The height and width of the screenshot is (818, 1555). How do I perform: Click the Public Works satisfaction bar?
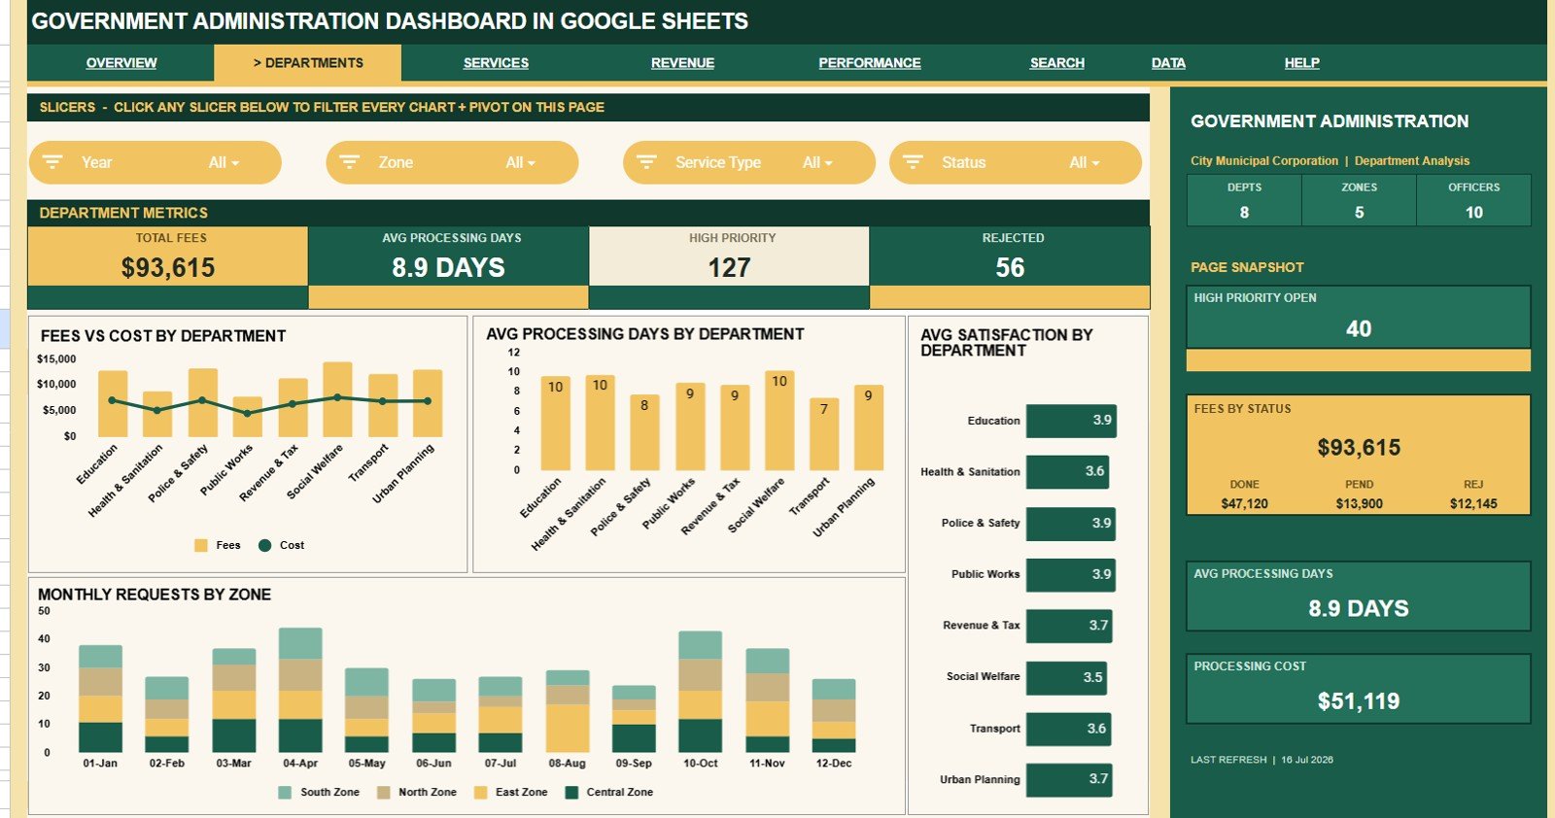(1071, 575)
